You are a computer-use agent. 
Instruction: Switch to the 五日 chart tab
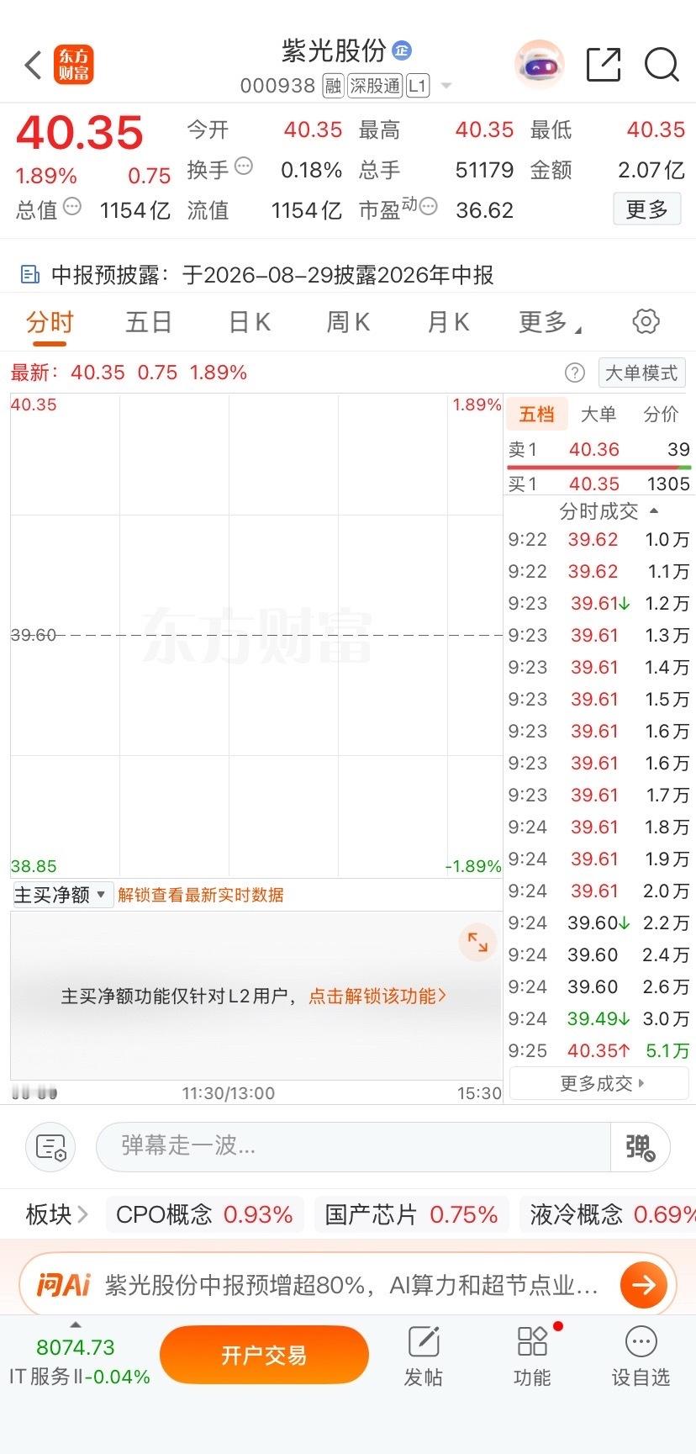(149, 322)
